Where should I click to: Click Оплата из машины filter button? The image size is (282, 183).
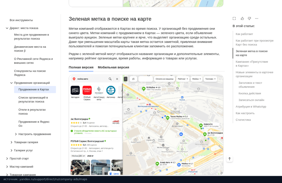tap(164, 79)
